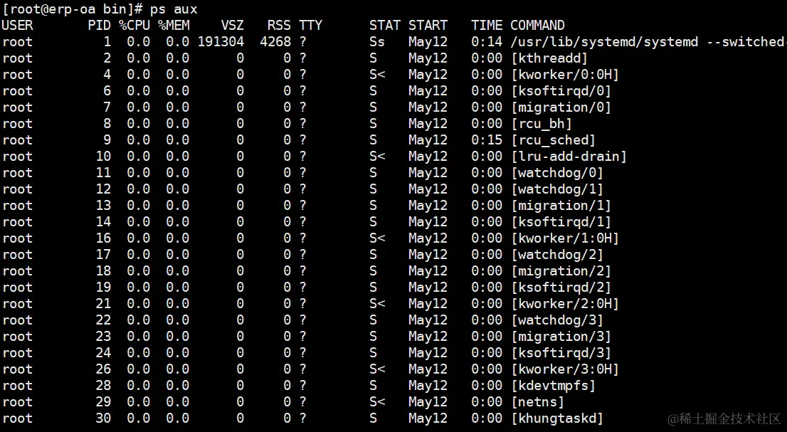Click the [kthreadd] process name

coord(549,58)
